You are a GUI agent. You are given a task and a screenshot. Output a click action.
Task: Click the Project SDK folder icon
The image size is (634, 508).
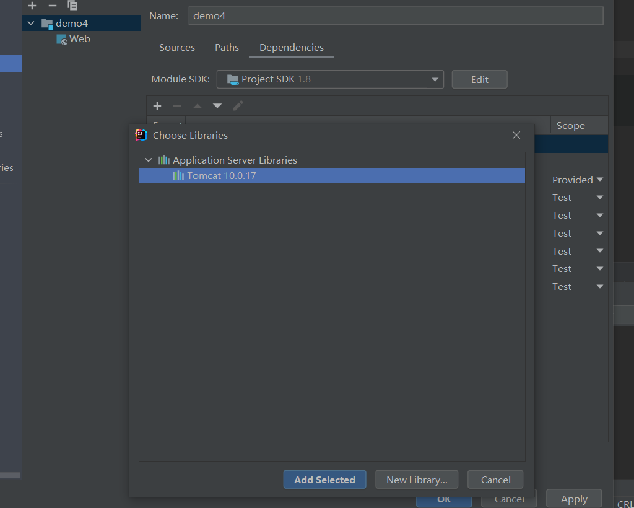tap(232, 79)
